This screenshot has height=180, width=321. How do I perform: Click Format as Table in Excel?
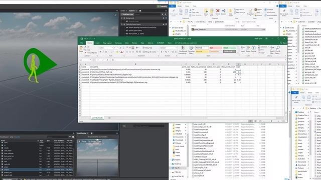(x=191, y=50)
